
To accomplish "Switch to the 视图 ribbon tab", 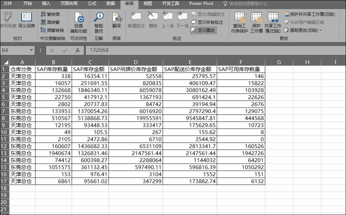I will [x=147, y=4].
